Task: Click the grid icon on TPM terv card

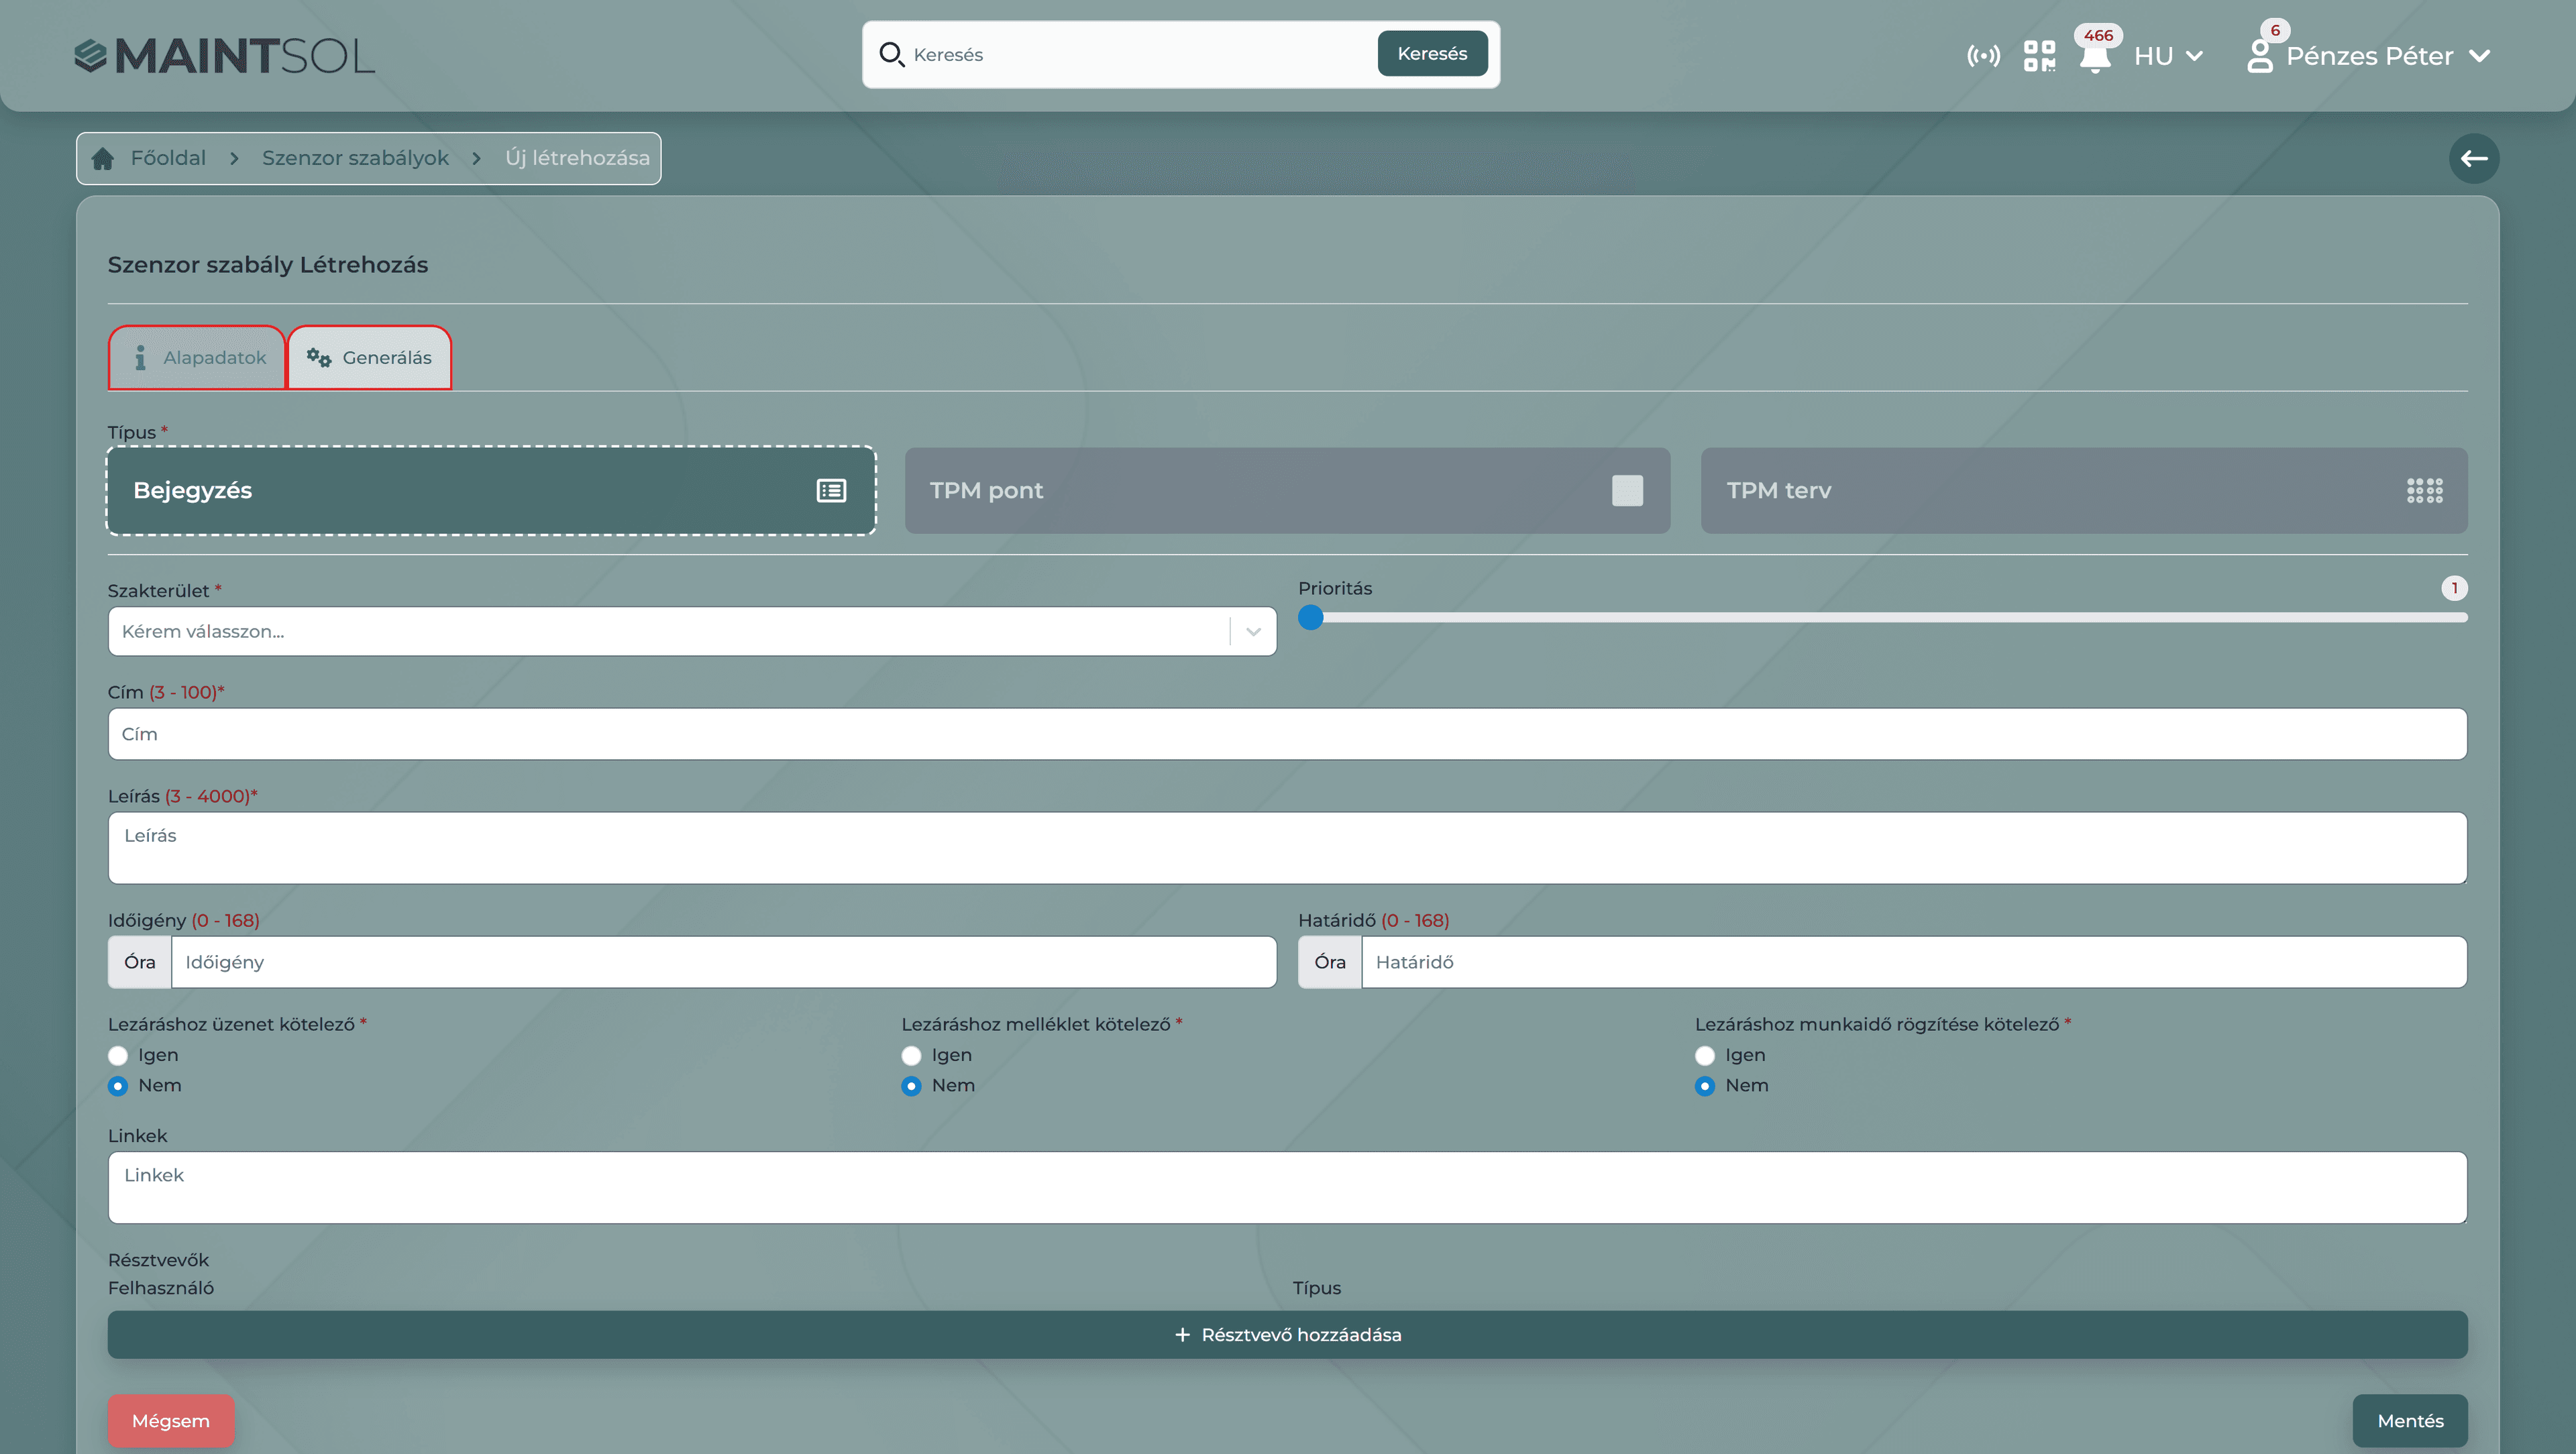Action: (x=2424, y=491)
